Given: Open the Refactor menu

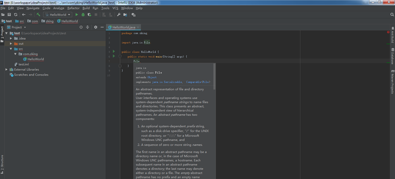Looking at the screenshot, I should (x=73, y=8).
